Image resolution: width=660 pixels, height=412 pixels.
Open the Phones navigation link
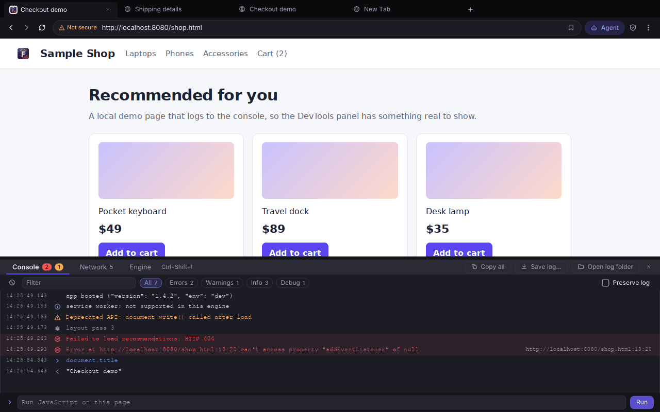(x=179, y=54)
